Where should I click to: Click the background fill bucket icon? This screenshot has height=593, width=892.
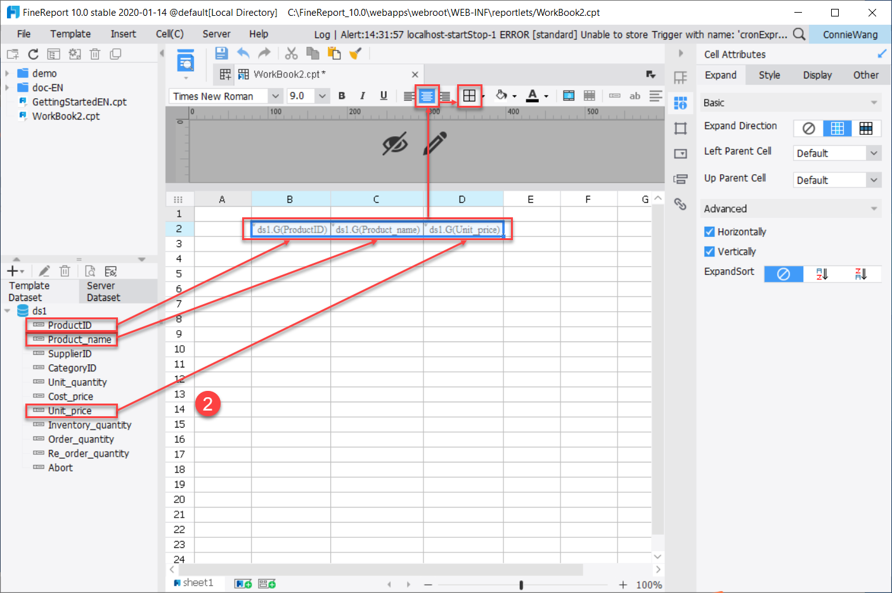(x=501, y=96)
